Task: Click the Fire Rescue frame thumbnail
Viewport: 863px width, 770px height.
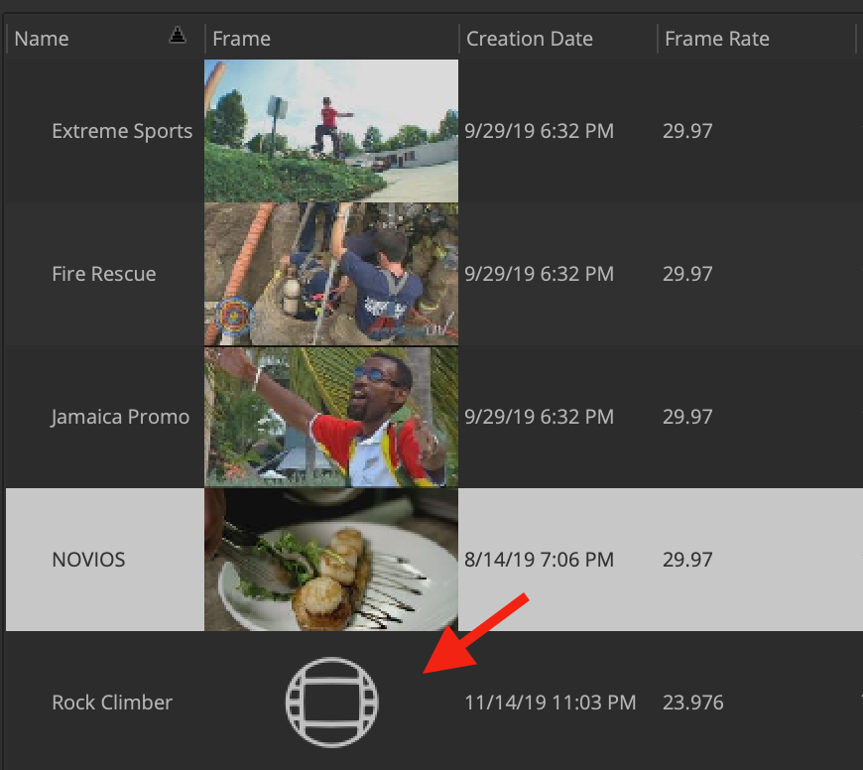Action: click(x=331, y=274)
